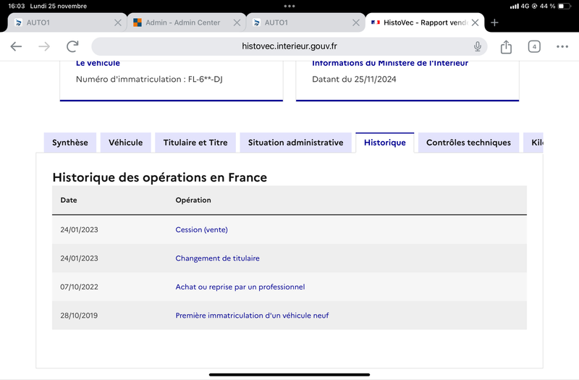The image size is (579, 380).
Task: Click the histovec.interieur.gouv.fr address bar
Action: 289,46
